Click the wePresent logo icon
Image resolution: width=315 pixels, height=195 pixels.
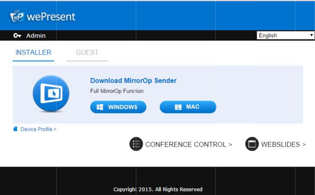click(x=17, y=16)
